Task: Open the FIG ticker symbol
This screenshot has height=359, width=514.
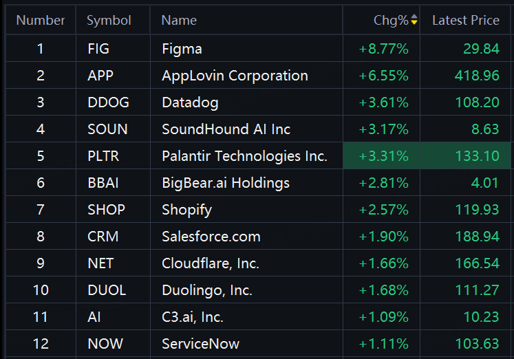Action: [x=98, y=49]
